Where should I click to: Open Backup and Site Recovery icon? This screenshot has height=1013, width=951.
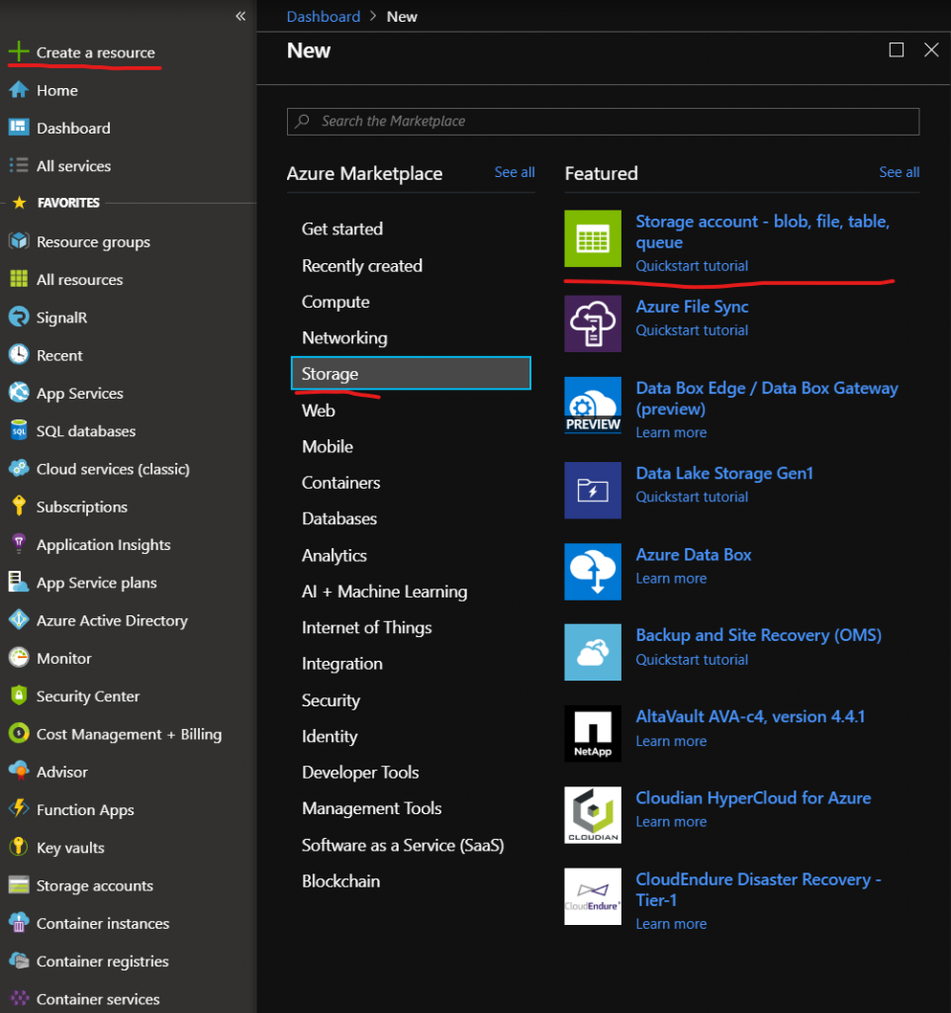593,652
